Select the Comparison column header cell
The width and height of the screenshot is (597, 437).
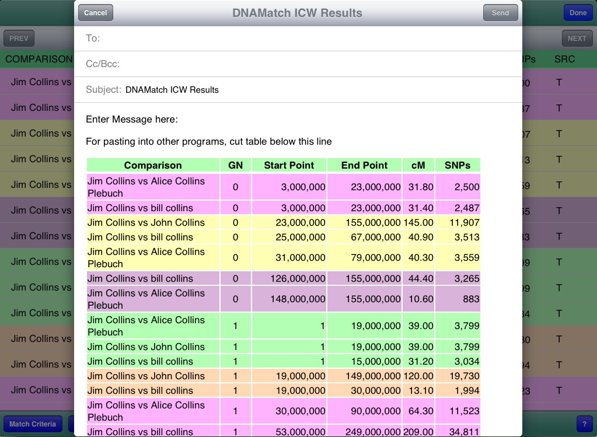pyautogui.click(x=153, y=165)
